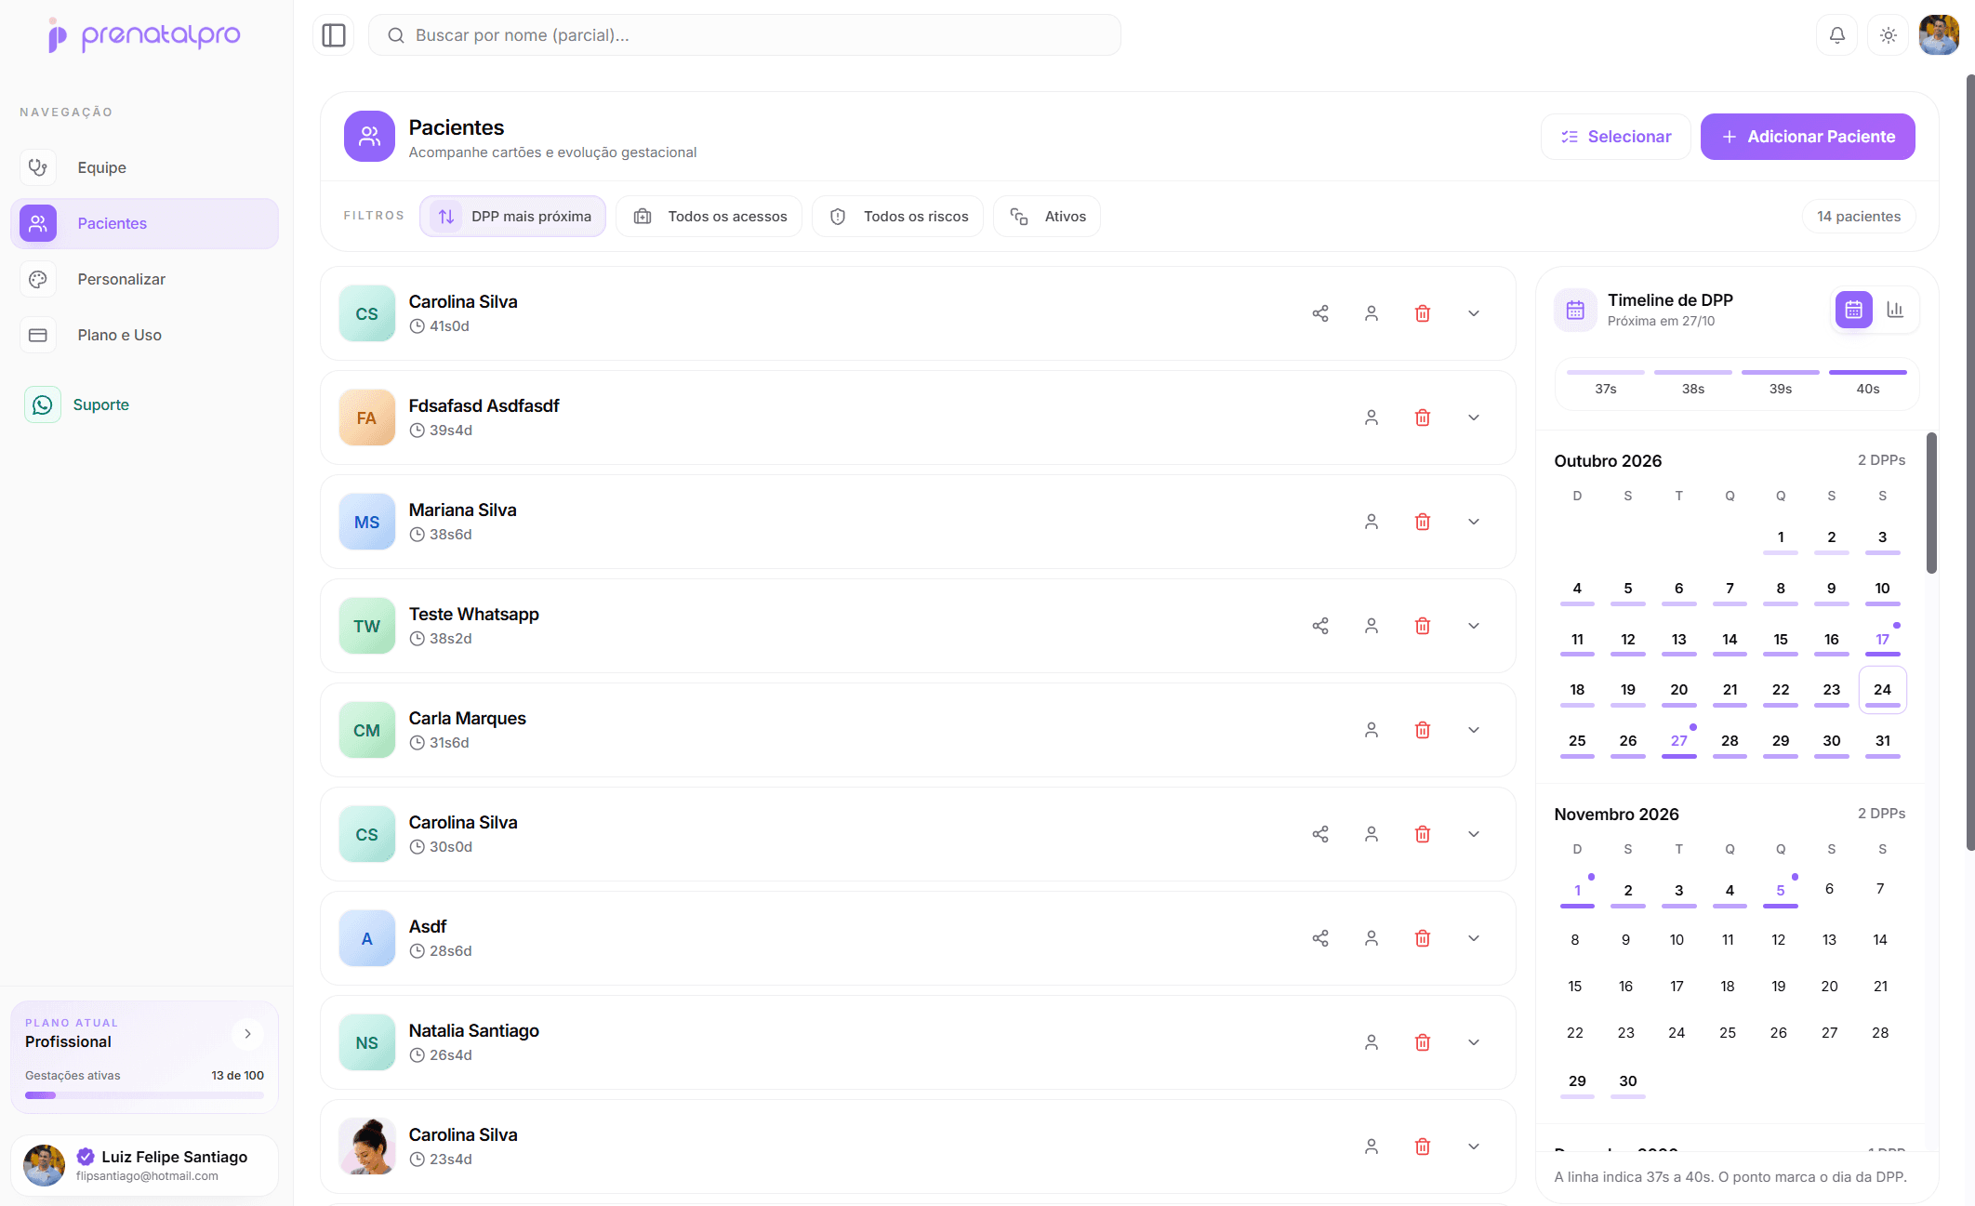Open user avatar in top bar
This screenshot has height=1206, width=1975.
pyautogui.click(x=1939, y=35)
